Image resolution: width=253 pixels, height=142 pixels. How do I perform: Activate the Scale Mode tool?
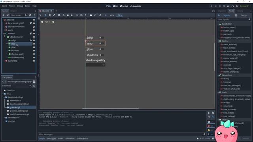coord(54,15)
